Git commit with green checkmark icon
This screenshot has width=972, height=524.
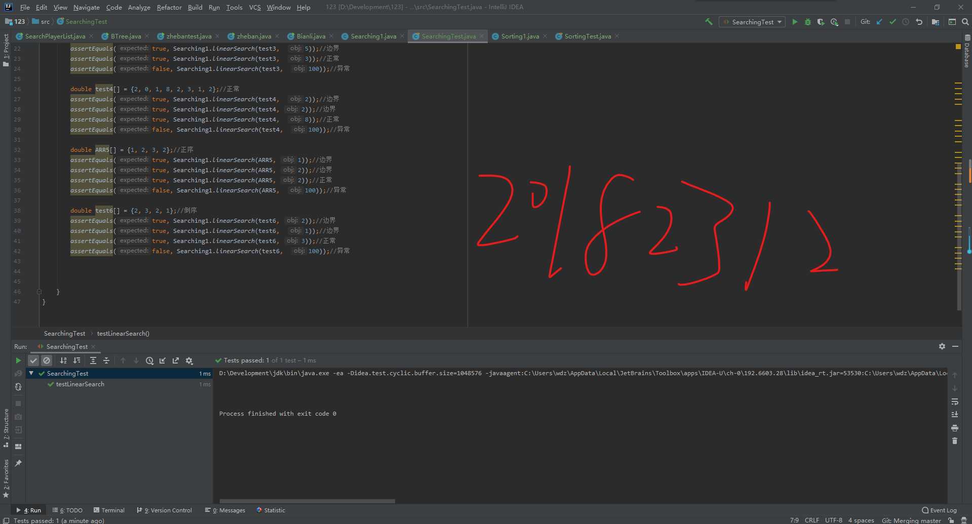click(892, 22)
